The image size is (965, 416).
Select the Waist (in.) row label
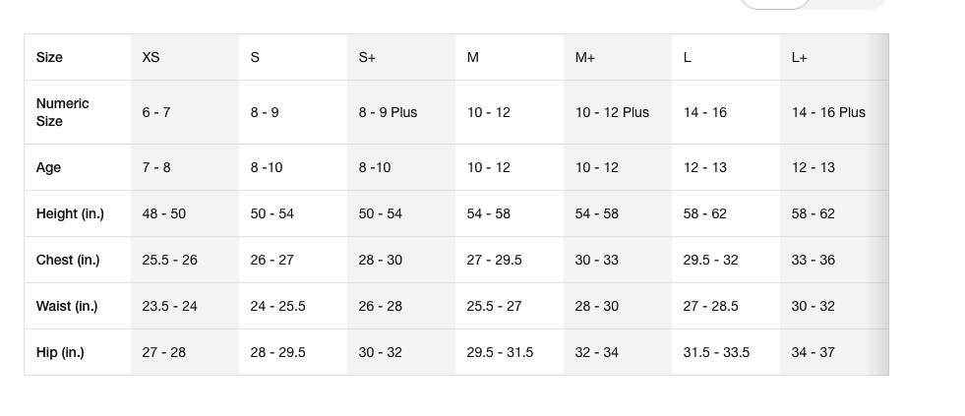pyautogui.click(x=67, y=306)
